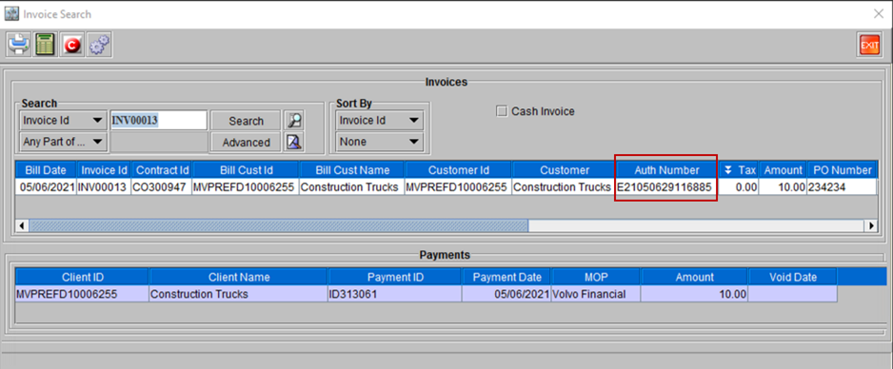This screenshot has height=369, width=893.
Task: Click the MOP column header
Action: tap(596, 277)
